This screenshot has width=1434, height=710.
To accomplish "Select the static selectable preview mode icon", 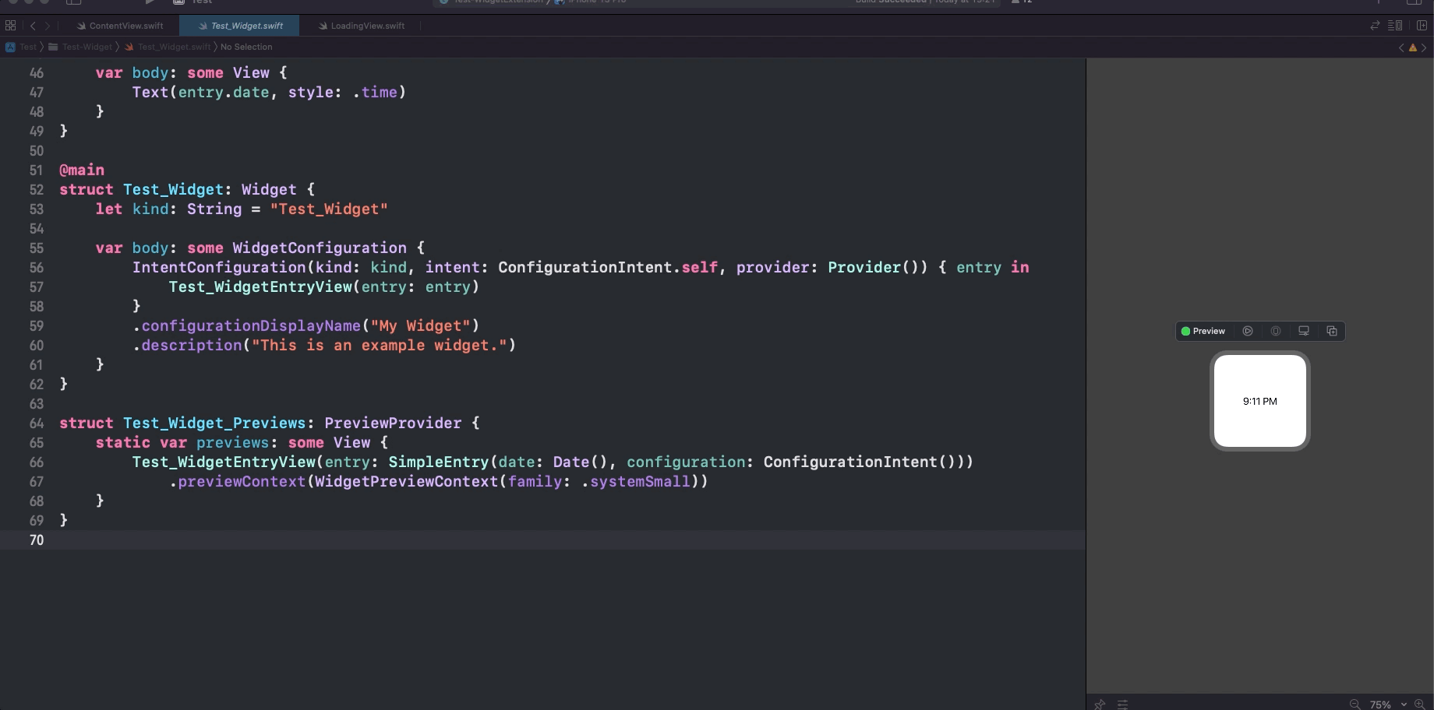I will click(x=1276, y=331).
